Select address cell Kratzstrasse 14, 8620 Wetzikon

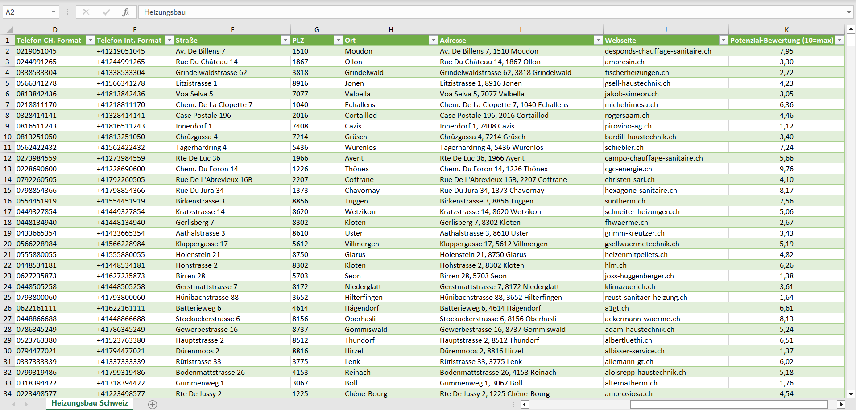(x=521, y=211)
